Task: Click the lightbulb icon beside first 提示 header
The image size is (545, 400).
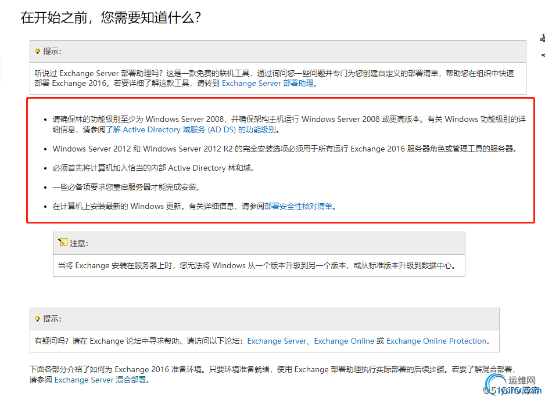Action: click(38, 52)
